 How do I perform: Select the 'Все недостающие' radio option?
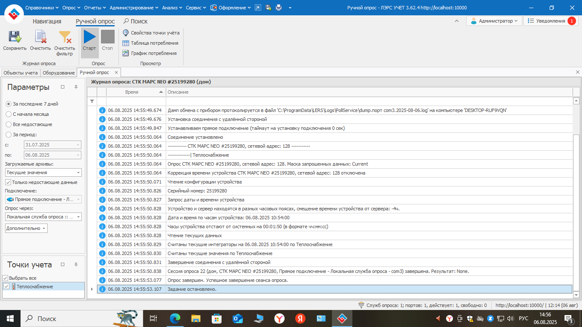(9, 124)
